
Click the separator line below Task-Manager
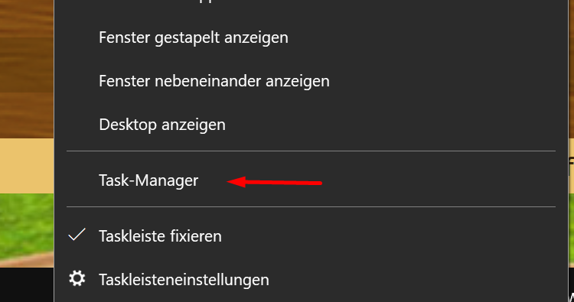click(x=311, y=206)
